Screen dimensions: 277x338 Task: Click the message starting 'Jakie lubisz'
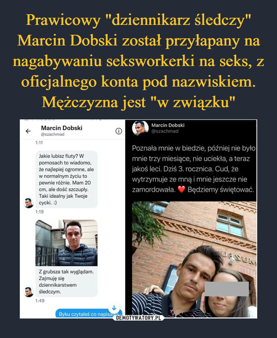(x=66, y=179)
